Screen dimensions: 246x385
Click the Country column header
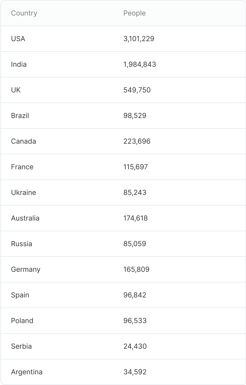tap(24, 13)
